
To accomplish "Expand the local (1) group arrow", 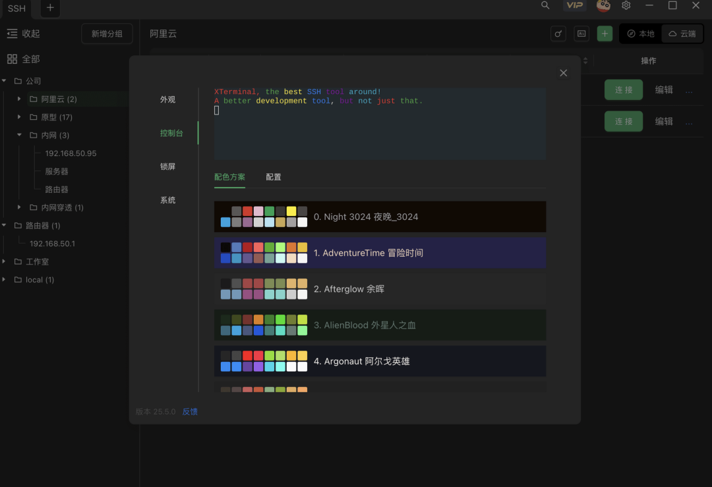I will (4, 279).
